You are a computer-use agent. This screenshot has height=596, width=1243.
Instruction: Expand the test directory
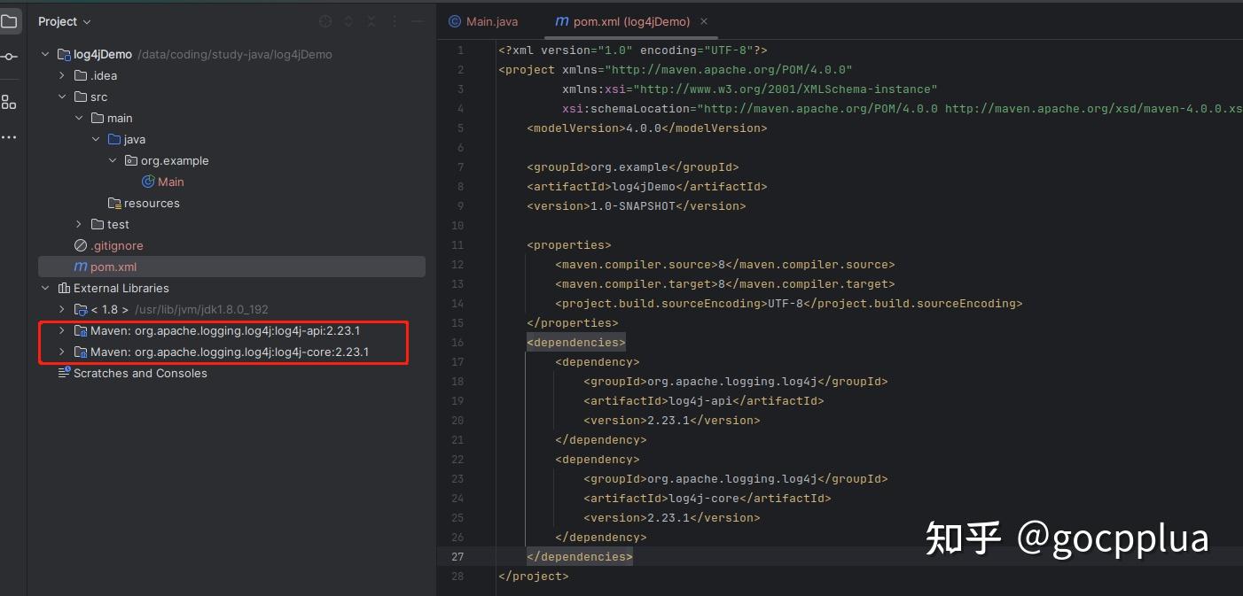(x=78, y=224)
